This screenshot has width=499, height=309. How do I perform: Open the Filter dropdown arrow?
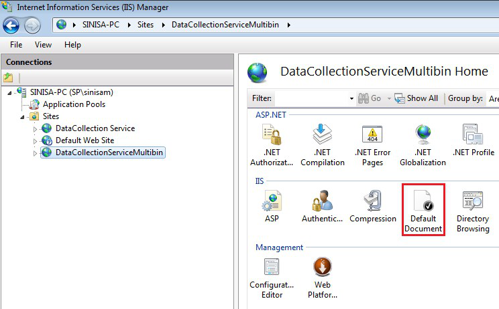351,99
